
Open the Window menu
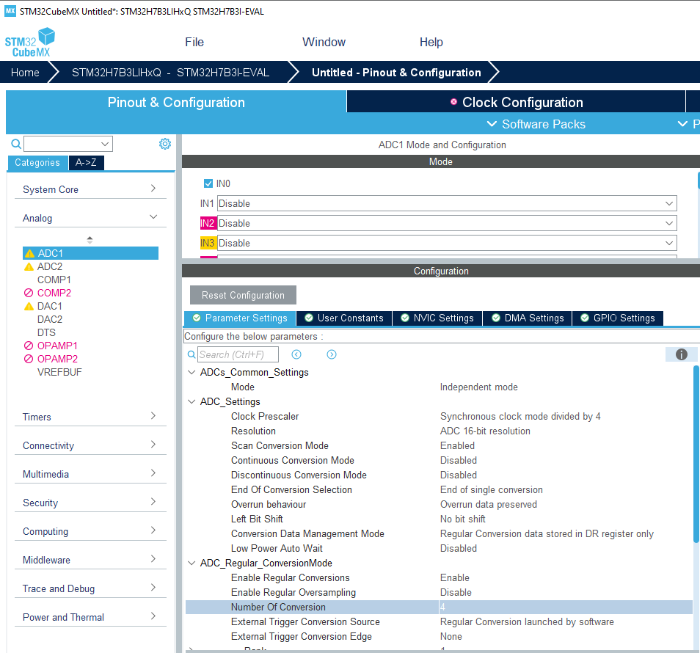tap(324, 42)
